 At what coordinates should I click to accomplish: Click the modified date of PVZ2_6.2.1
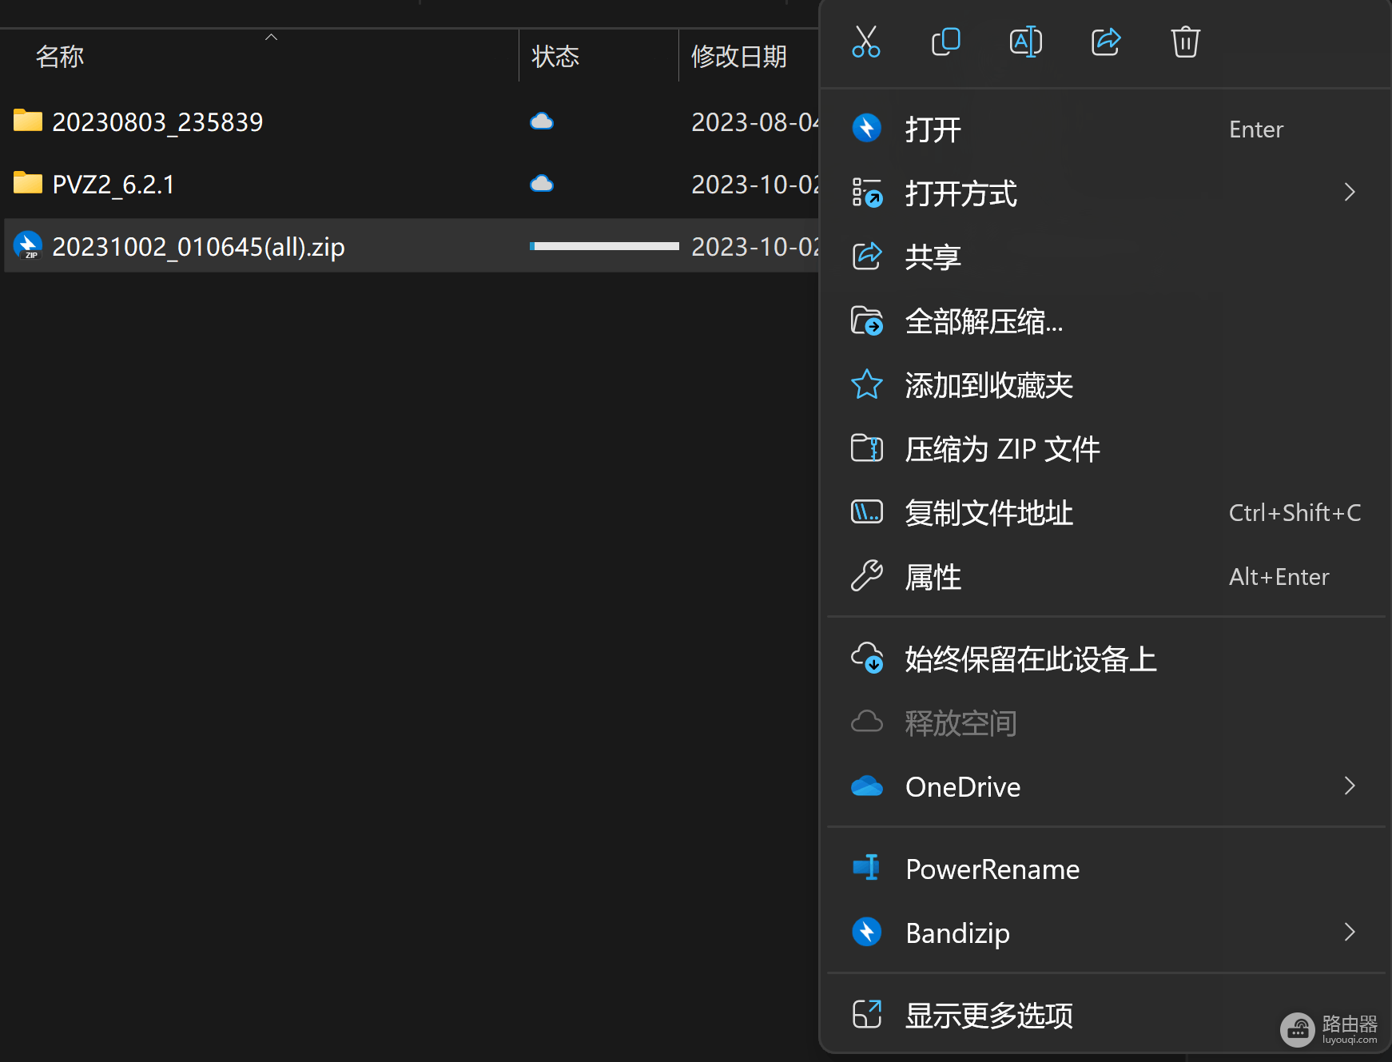(x=754, y=184)
